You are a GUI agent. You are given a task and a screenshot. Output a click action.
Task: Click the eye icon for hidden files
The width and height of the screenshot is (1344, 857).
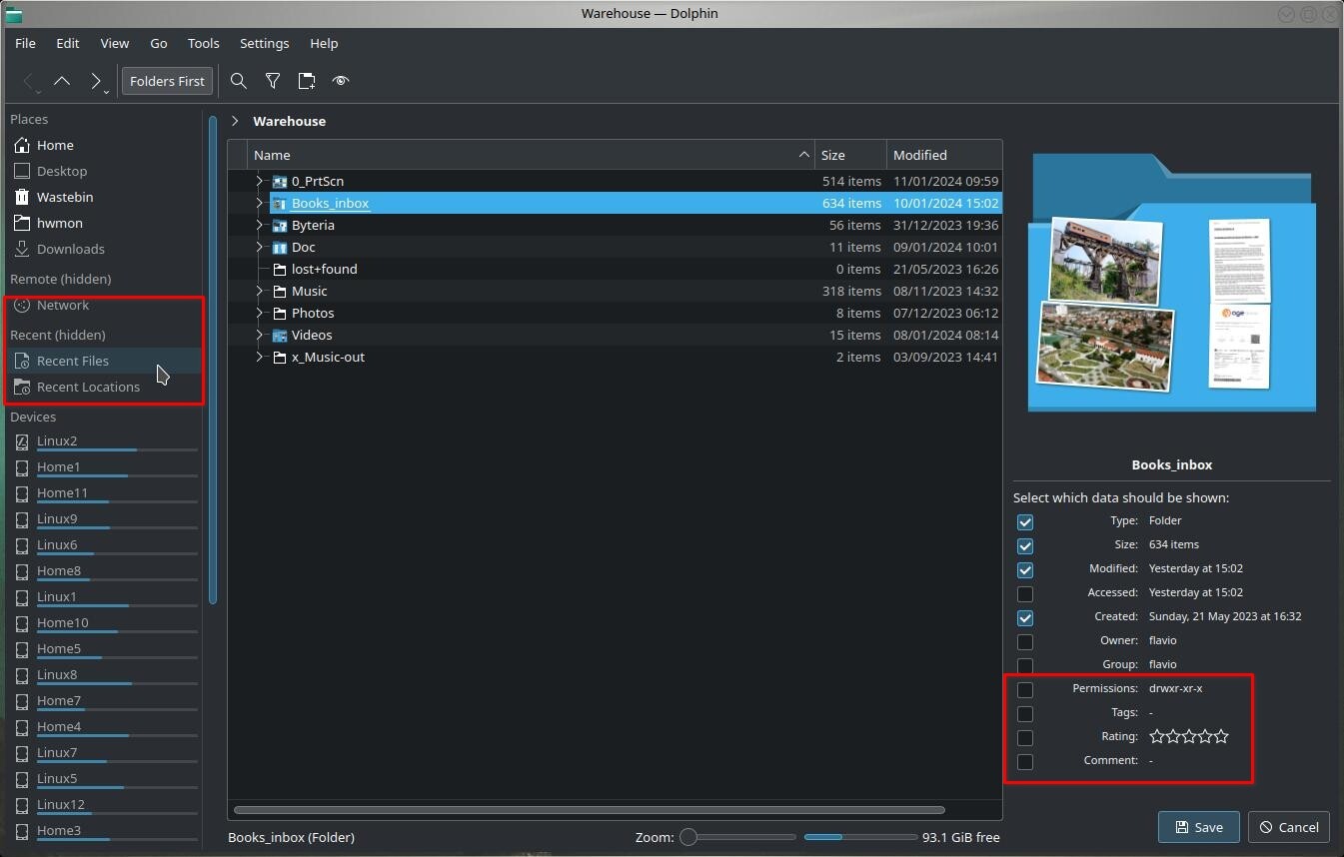pos(341,81)
